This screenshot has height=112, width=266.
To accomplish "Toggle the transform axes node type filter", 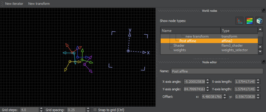I will 239,21.
